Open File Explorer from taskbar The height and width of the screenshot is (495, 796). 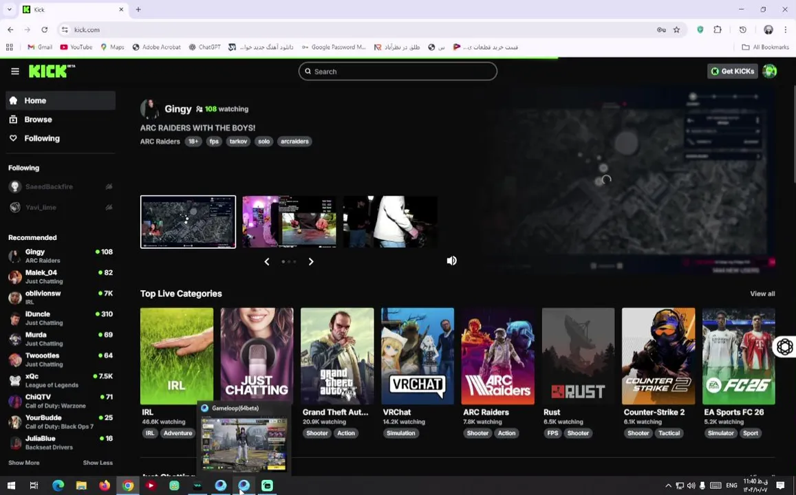click(81, 485)
